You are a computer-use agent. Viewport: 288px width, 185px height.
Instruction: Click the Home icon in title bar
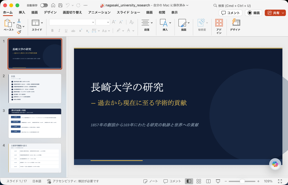click(x=53, y=5)
